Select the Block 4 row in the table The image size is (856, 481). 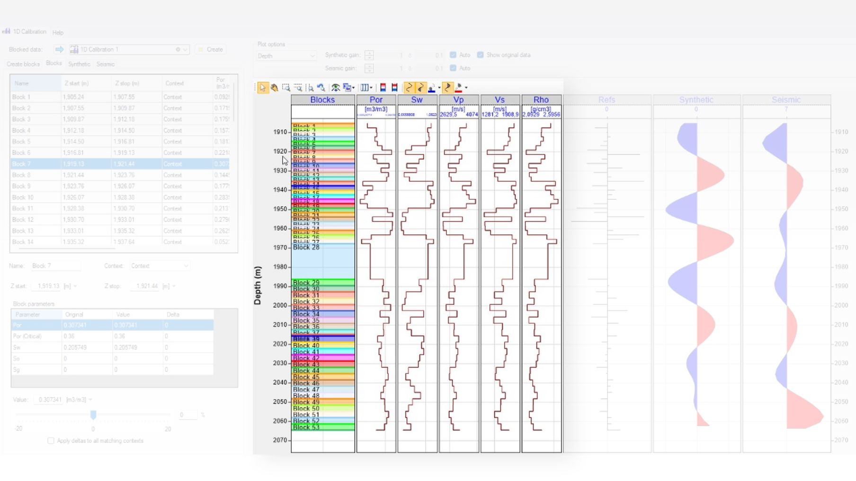(x=120, y=131)
